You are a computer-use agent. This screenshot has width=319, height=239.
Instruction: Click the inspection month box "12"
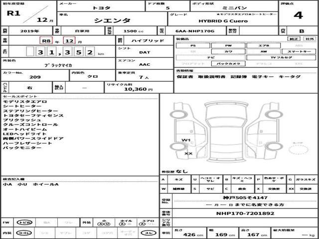pyautogui.click(x=69, y=41)
